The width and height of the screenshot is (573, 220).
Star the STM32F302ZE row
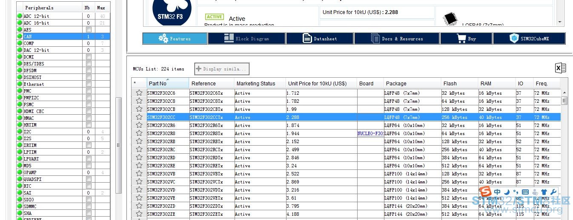(x=139, y=214)
